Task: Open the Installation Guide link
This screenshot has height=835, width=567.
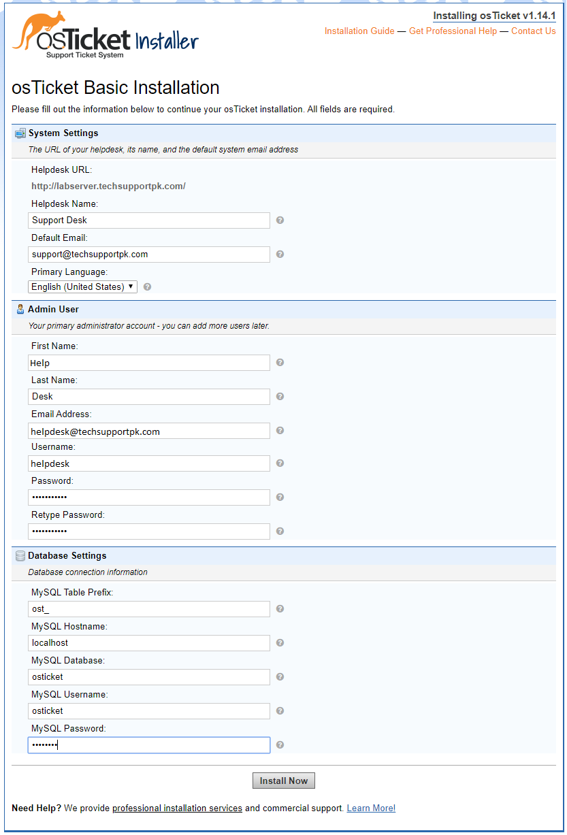Action: point(359,31)
